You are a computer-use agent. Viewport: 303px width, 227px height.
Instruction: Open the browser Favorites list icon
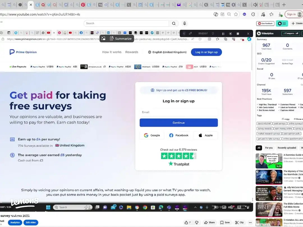(x=272, y=14)
